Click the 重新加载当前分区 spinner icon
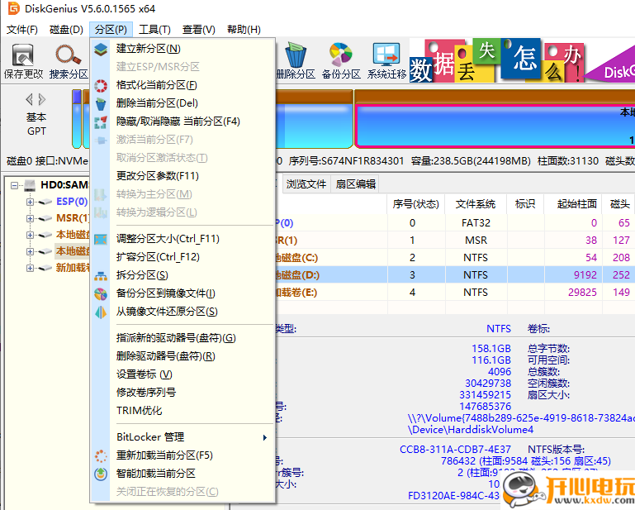 101,455
